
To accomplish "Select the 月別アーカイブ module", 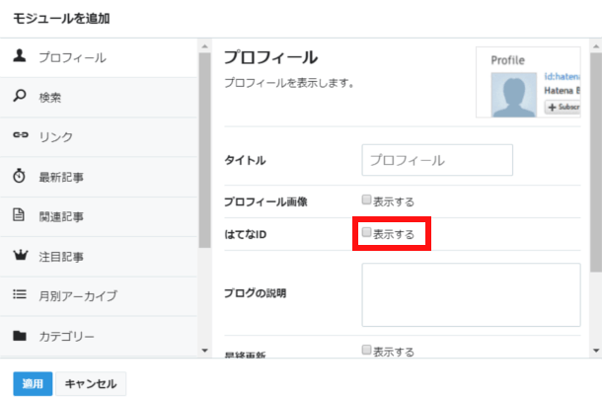I will click(99, 296).
